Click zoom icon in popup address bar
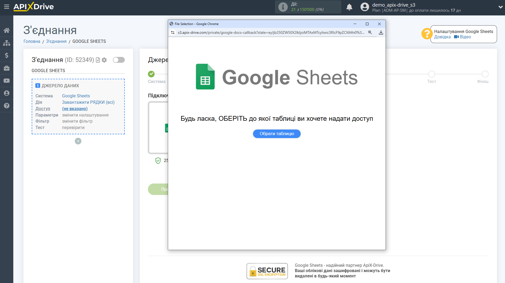Viewport: 505px width, 283px height. (370, 32)
